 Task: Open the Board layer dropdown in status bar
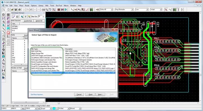[x=51, y=108]
